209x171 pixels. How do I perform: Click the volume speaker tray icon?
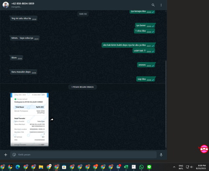192,167
